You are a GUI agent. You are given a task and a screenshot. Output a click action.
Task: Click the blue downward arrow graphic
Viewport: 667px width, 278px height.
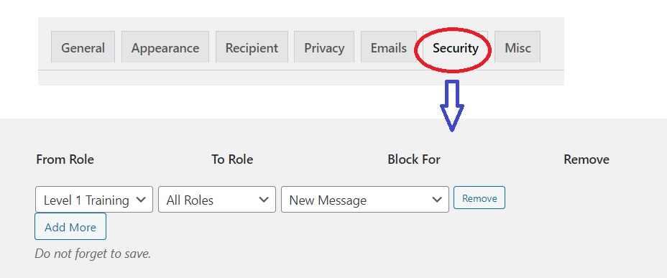point(452,106)
